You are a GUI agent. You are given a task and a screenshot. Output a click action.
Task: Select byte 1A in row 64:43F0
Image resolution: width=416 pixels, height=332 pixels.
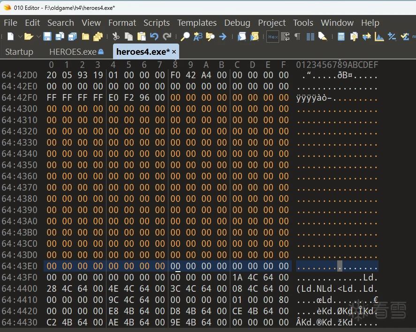tap(237, 277)
